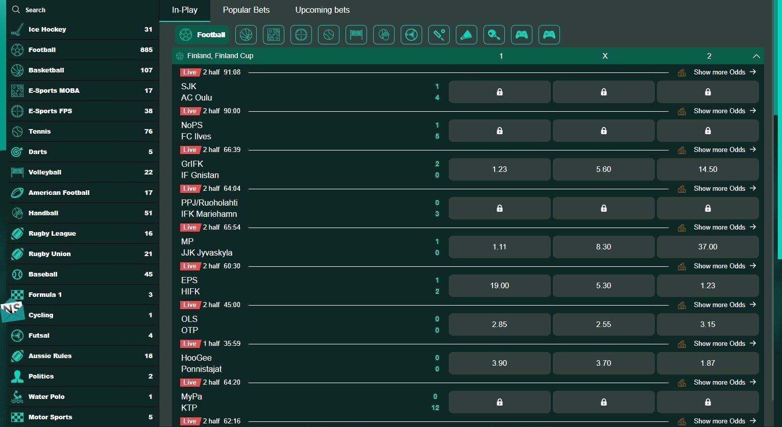Select the Basketball filter icon in top sports row

(246, 35)
